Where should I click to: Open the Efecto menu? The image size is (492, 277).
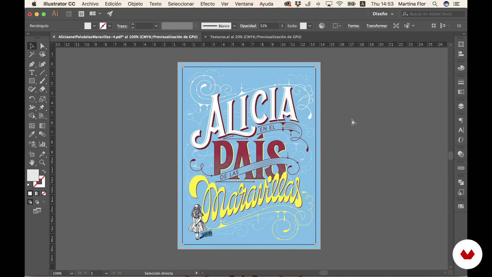click(x=208, y=4)
